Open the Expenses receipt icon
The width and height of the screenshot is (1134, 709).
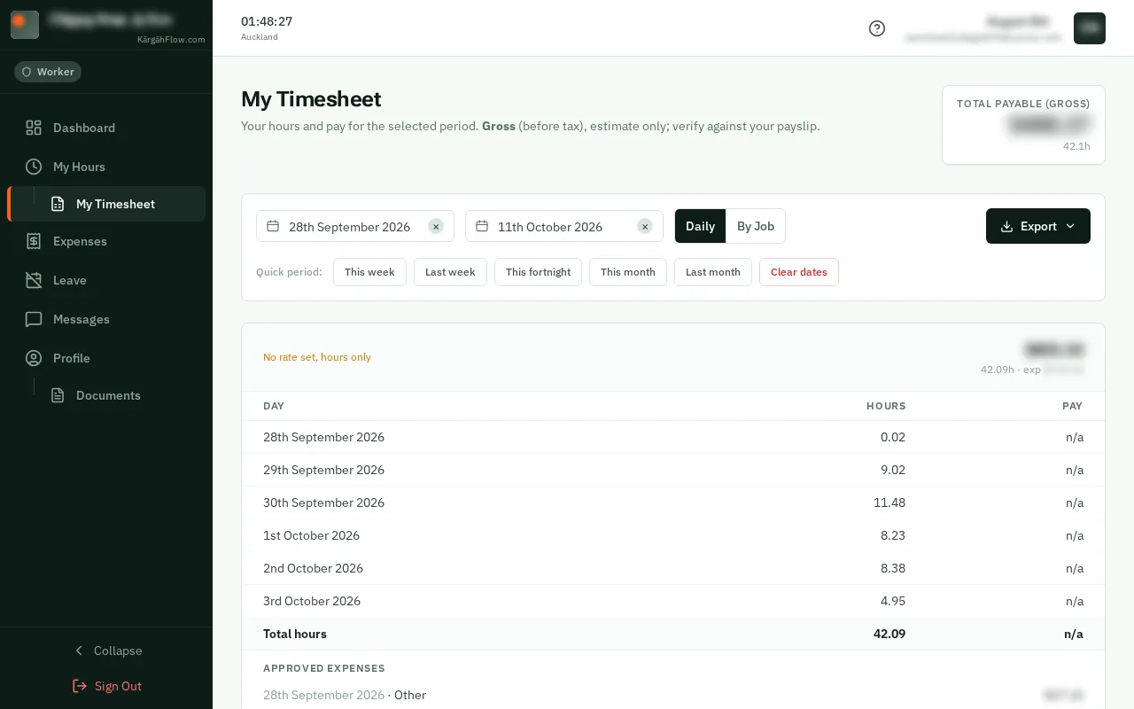(x=34, y=241)
